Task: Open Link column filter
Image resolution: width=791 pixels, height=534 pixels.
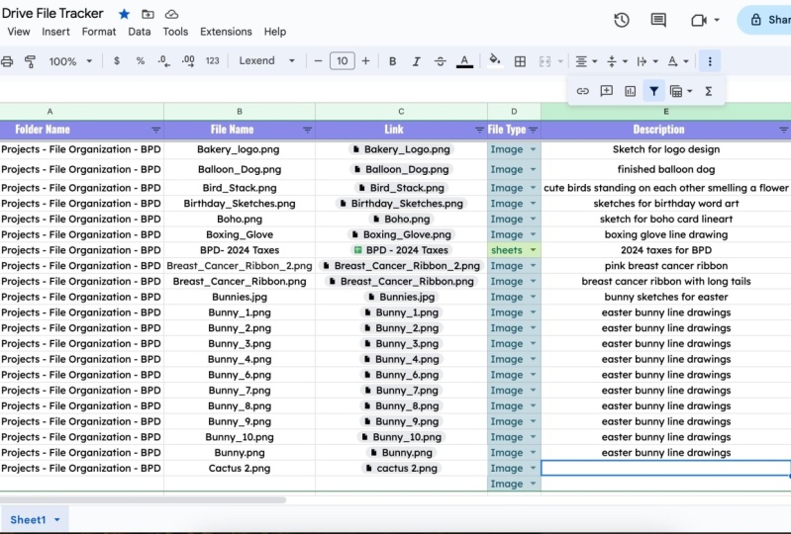Action: click(479, 130)
